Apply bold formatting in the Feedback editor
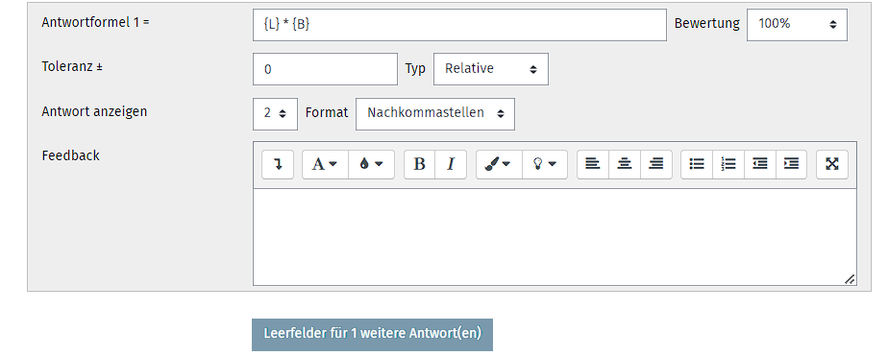The width and height of the screenshot is (888, 356). pyautogui.click(x=420, y=164)
